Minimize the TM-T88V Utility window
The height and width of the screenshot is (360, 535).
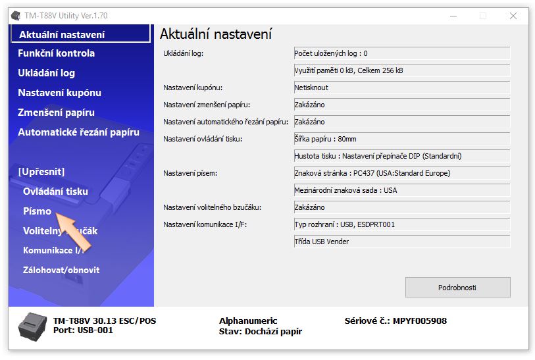pos(452,16)
